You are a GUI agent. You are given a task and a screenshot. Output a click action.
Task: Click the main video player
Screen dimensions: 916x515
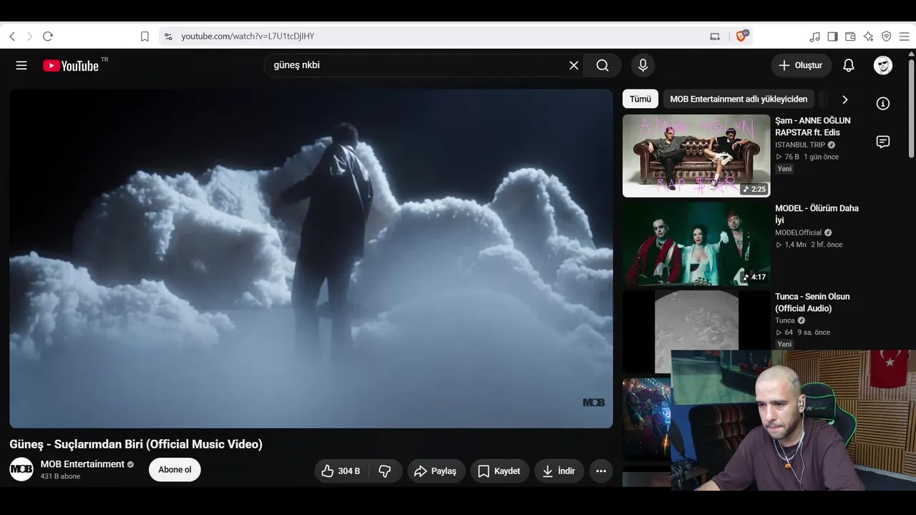(x=311, y=258)
